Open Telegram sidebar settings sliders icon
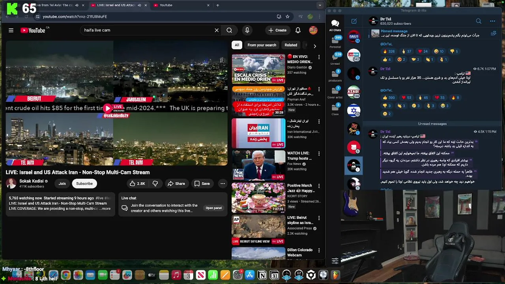The height and width of the screenshot is (284, 505). 335,261
